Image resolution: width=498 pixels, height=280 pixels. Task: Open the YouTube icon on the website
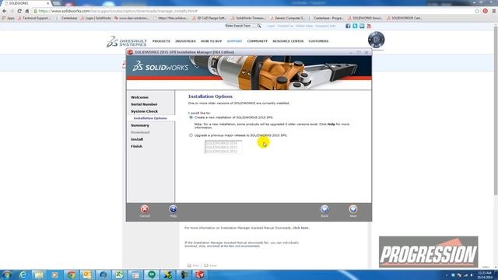pyautogui.click(x=369, y=26)
